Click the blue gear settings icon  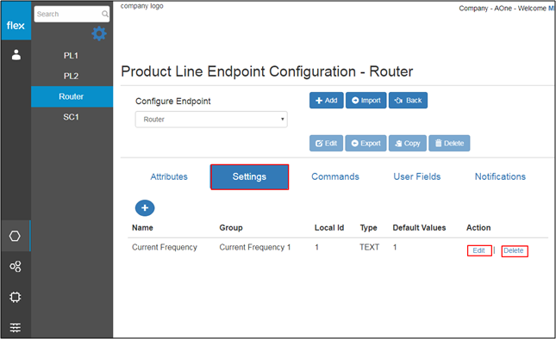tap(99, 34)
